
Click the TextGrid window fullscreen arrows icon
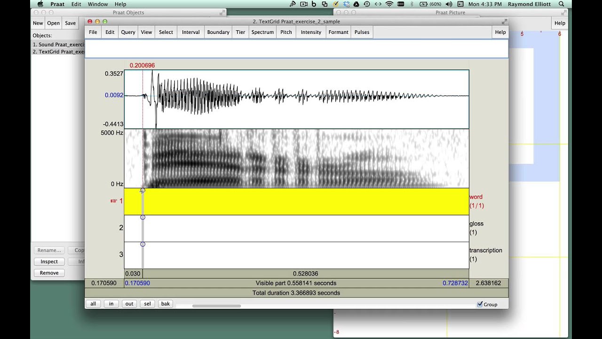coord(504,22)
